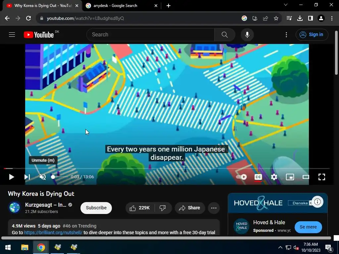Open more actions menu below video
339x254 pixels.
point(214,208)
